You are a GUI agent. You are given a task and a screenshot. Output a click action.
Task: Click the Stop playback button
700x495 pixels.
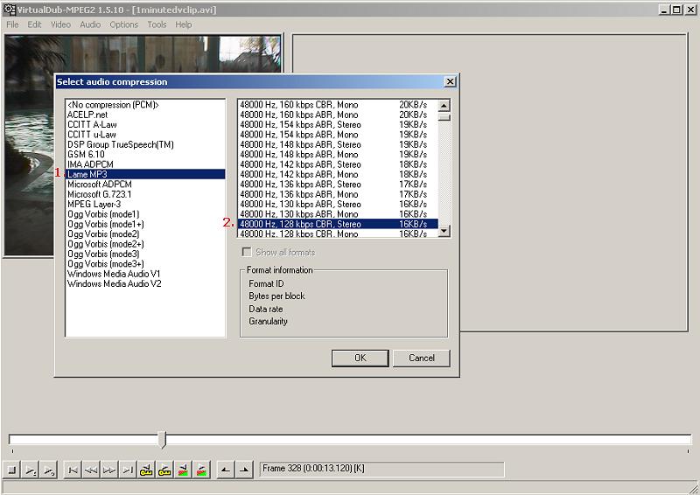tap(12, 470)
